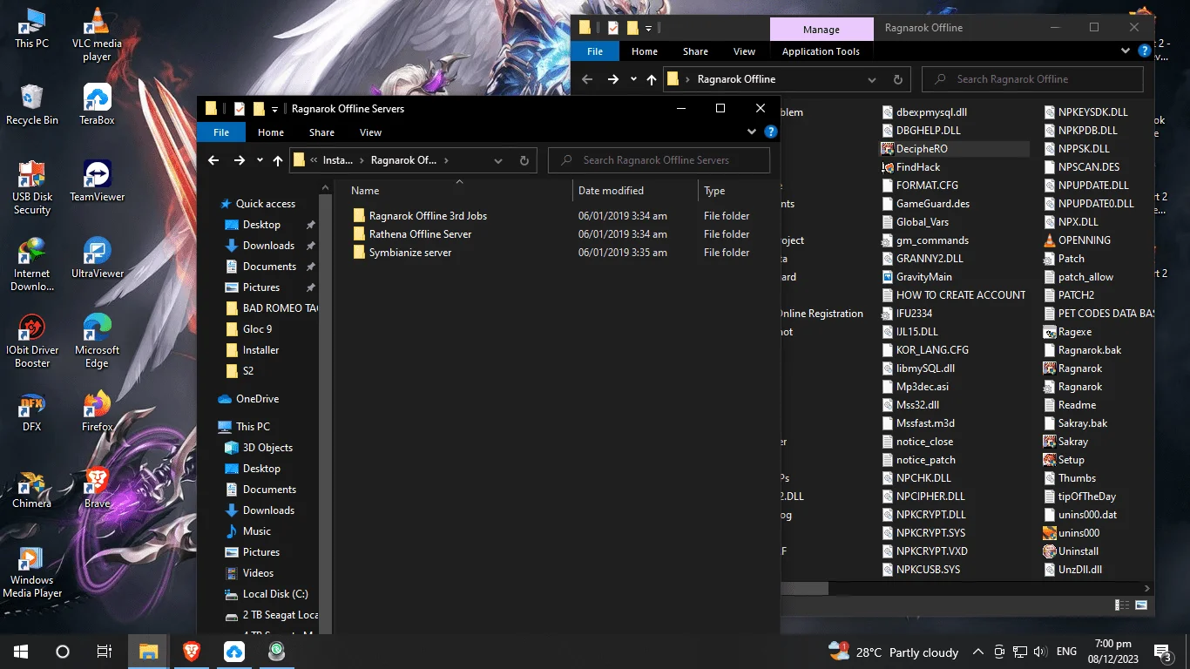Open address history dropdown in Ragnarok Offline window

point(872,79)
